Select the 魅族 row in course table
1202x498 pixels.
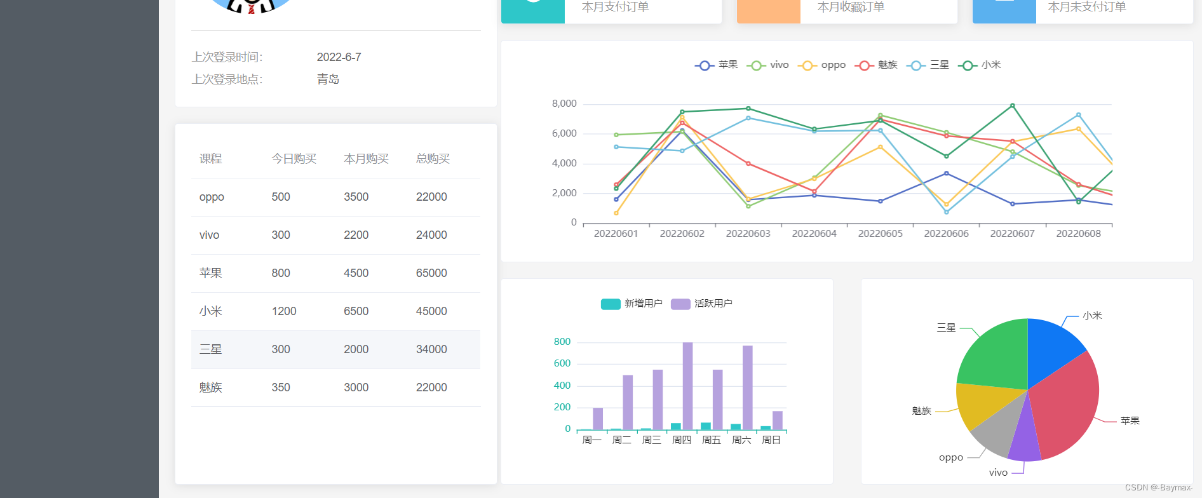click(335, 387)
